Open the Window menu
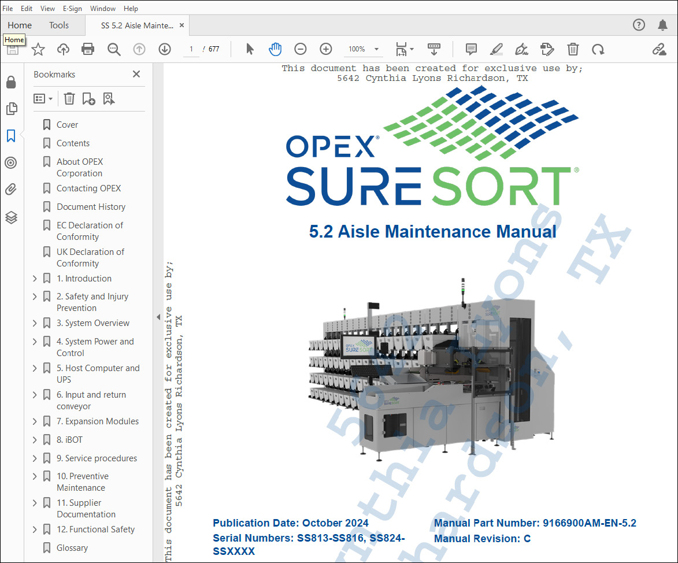This screenshot has width=678, height=563. pos(102,8)
